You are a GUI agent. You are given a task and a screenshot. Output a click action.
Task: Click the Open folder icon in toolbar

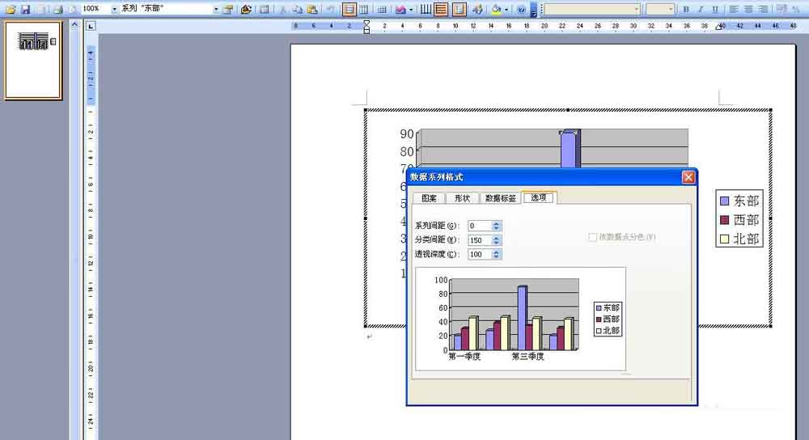coord(11,9)
